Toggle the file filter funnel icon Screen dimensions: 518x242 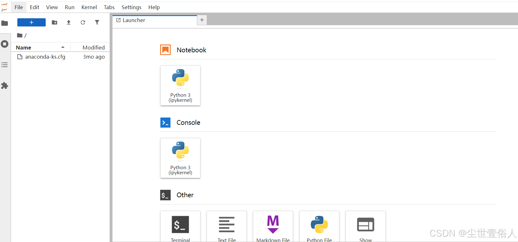(x=97, y=22)
